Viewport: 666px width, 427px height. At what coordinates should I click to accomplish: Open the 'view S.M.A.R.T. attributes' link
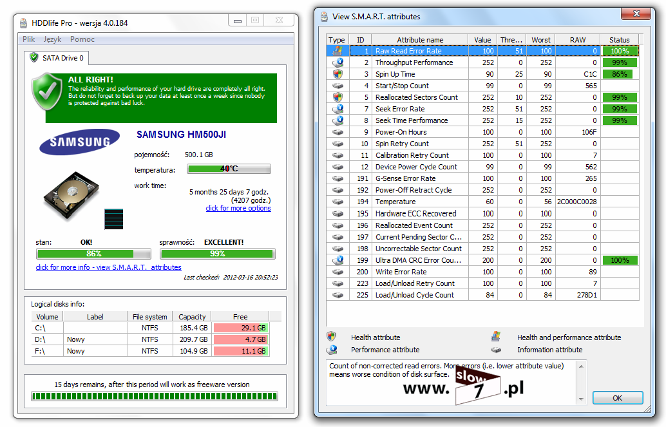coord(108,267)
